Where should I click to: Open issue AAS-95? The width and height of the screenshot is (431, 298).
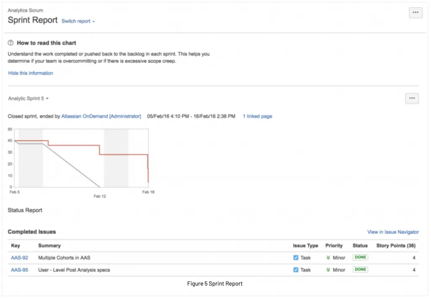19,270
